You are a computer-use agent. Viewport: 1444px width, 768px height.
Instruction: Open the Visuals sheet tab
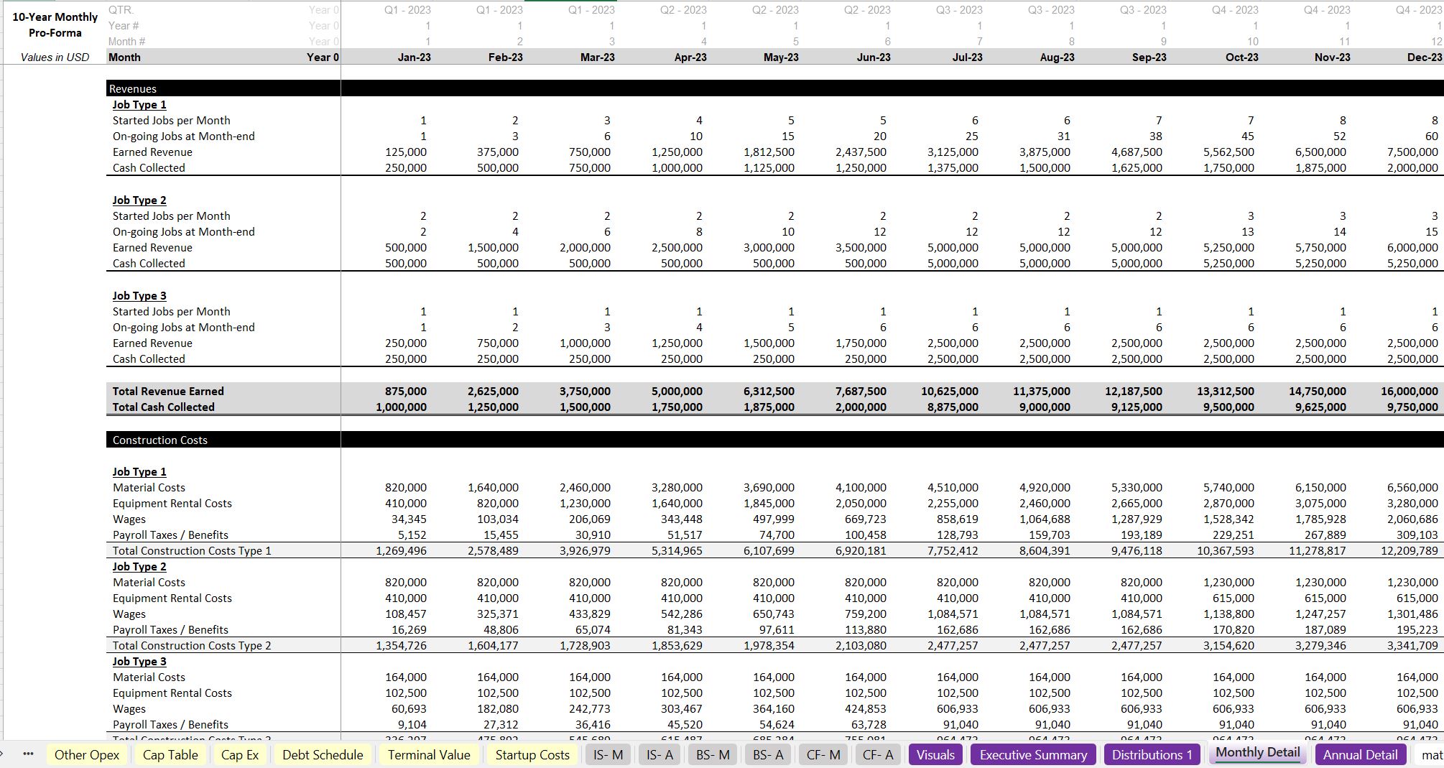pyautogui.click(x=935, y=754)
